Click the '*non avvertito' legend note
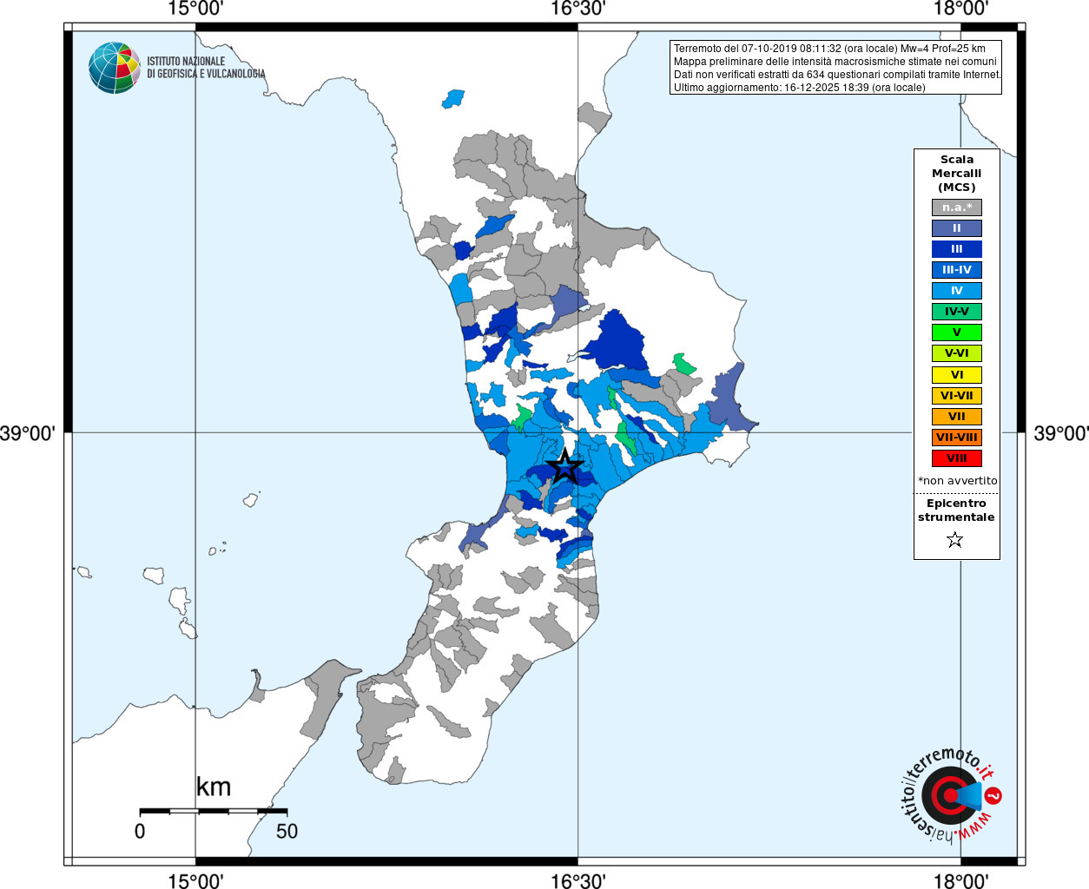The width and height of the screenshot is (1089, 889). point(958,481)
